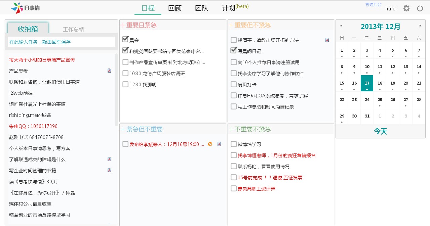Add task to 紧急但不重要 with plus

pos(123,129)
